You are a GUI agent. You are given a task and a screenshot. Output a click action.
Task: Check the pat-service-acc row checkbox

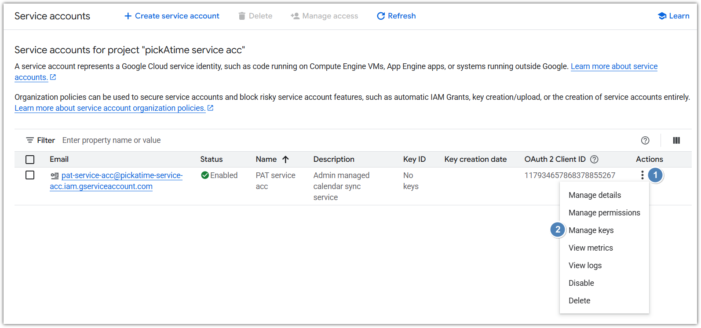[x=30, y=175]
